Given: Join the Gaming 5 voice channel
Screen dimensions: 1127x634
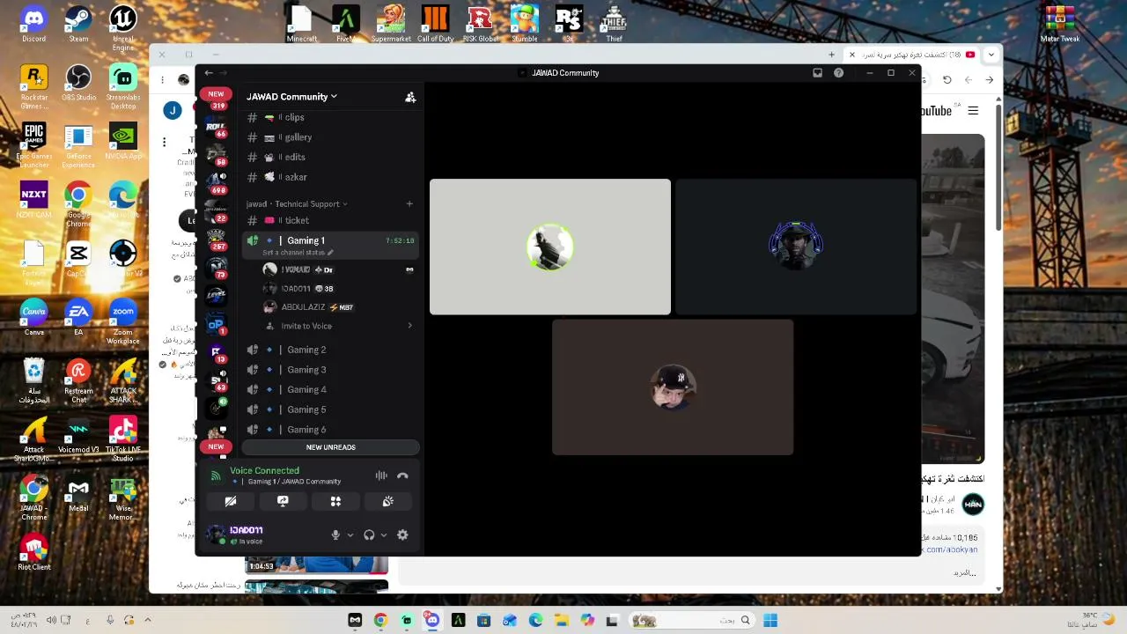Looking at the screenshot, I should point(330,409).
